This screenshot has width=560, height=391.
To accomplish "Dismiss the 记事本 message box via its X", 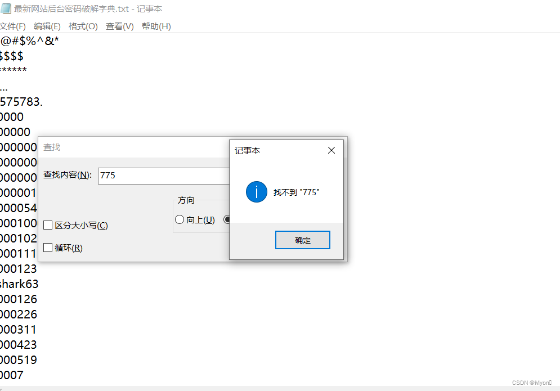I will (331, 150).
